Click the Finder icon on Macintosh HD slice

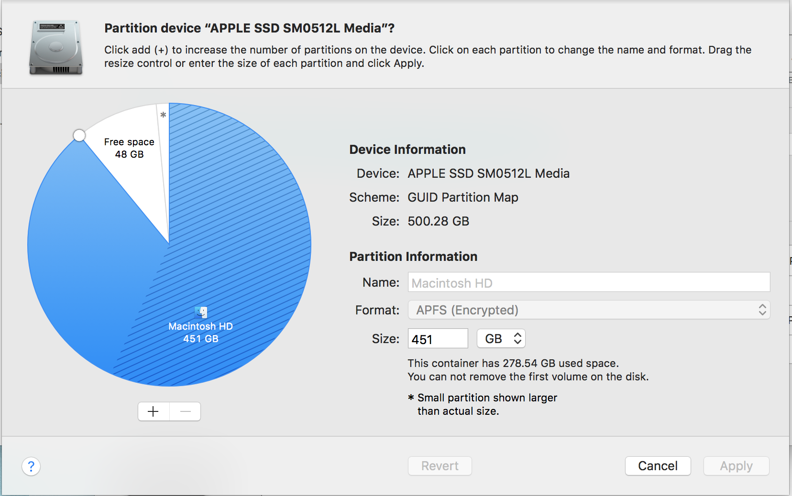201,312
